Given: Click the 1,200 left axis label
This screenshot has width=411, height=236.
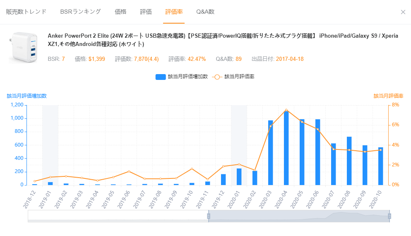Looking at the screenshot, I should click(17, 105).
